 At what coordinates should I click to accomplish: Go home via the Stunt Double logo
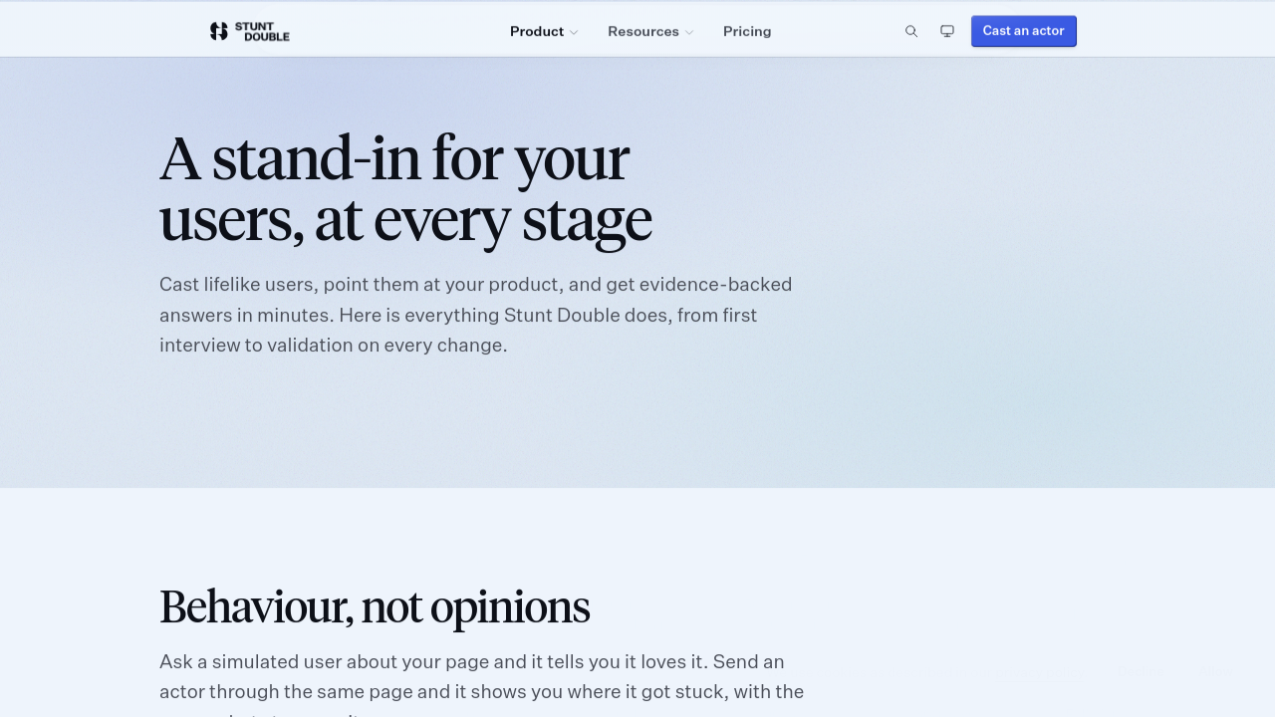click(249, 31)
